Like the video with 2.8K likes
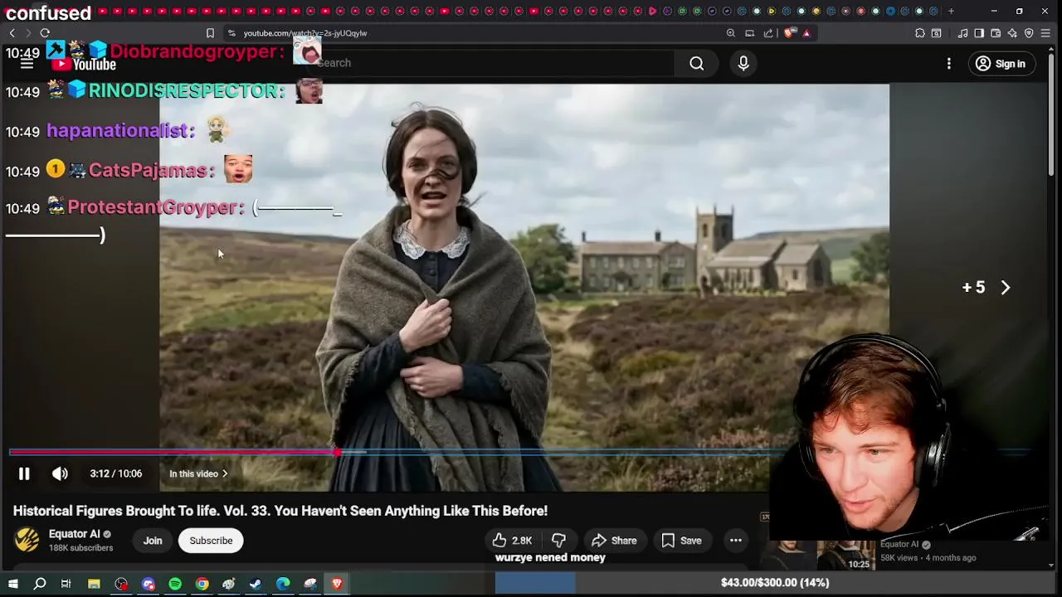This screenshot has height=597, width=1062. click(x=512, y=541)
